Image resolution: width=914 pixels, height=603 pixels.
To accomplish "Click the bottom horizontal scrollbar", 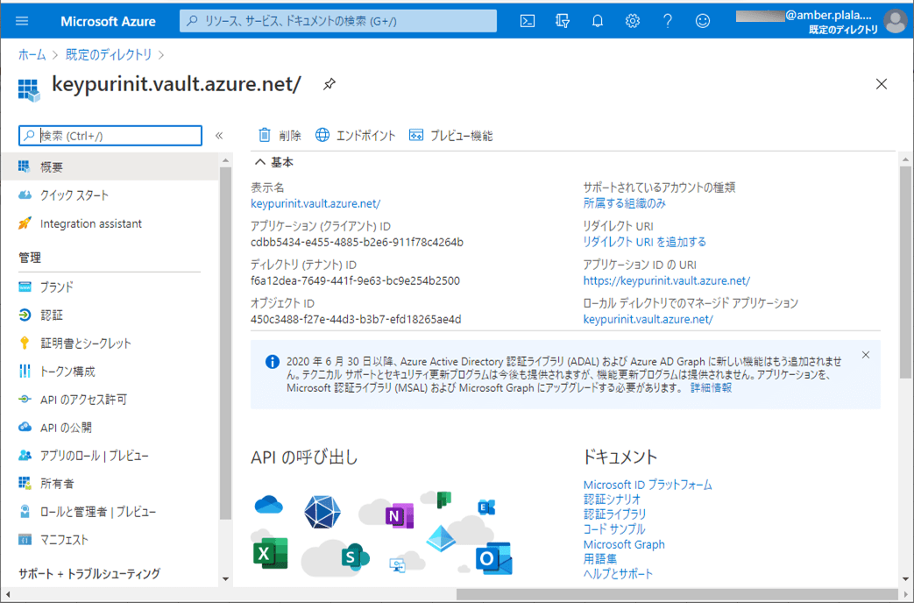I will pyautogui.click(x=677, y=594).
